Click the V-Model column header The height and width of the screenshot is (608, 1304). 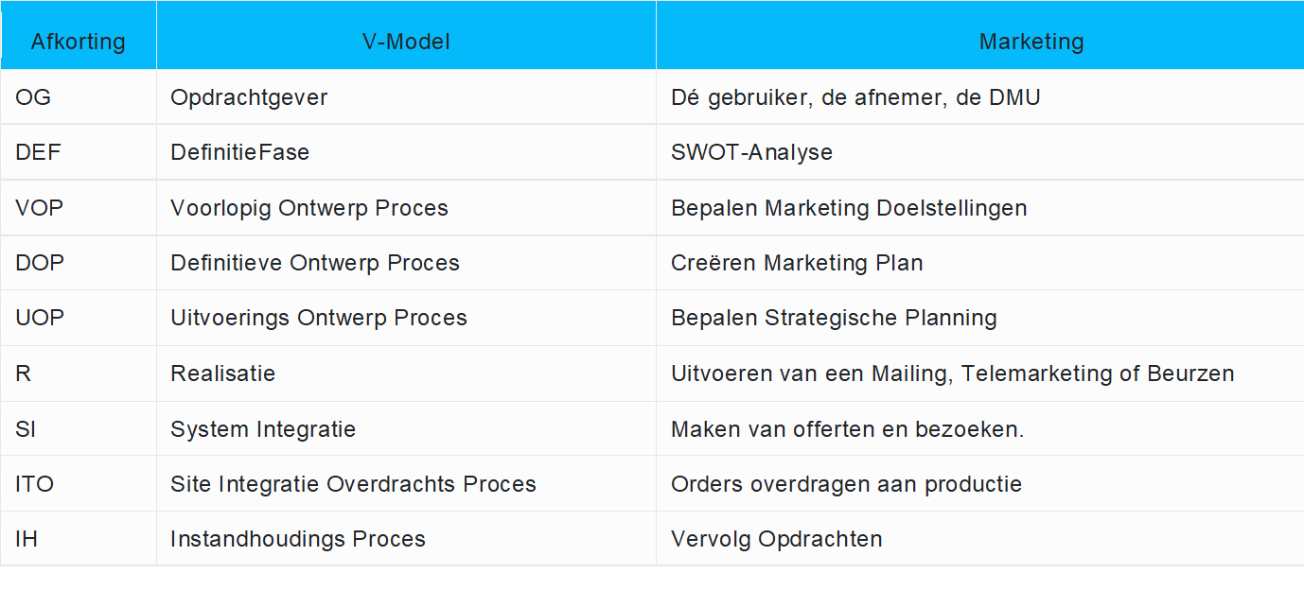[x=406, y=42]
